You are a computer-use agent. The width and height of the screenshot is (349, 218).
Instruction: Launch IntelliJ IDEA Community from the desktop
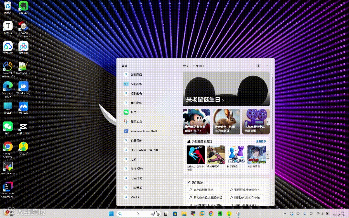[x=8, y=190]
